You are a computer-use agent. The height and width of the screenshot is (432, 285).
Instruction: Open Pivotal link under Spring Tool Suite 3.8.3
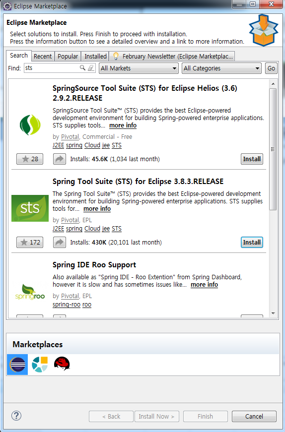[x=70, y=220]
